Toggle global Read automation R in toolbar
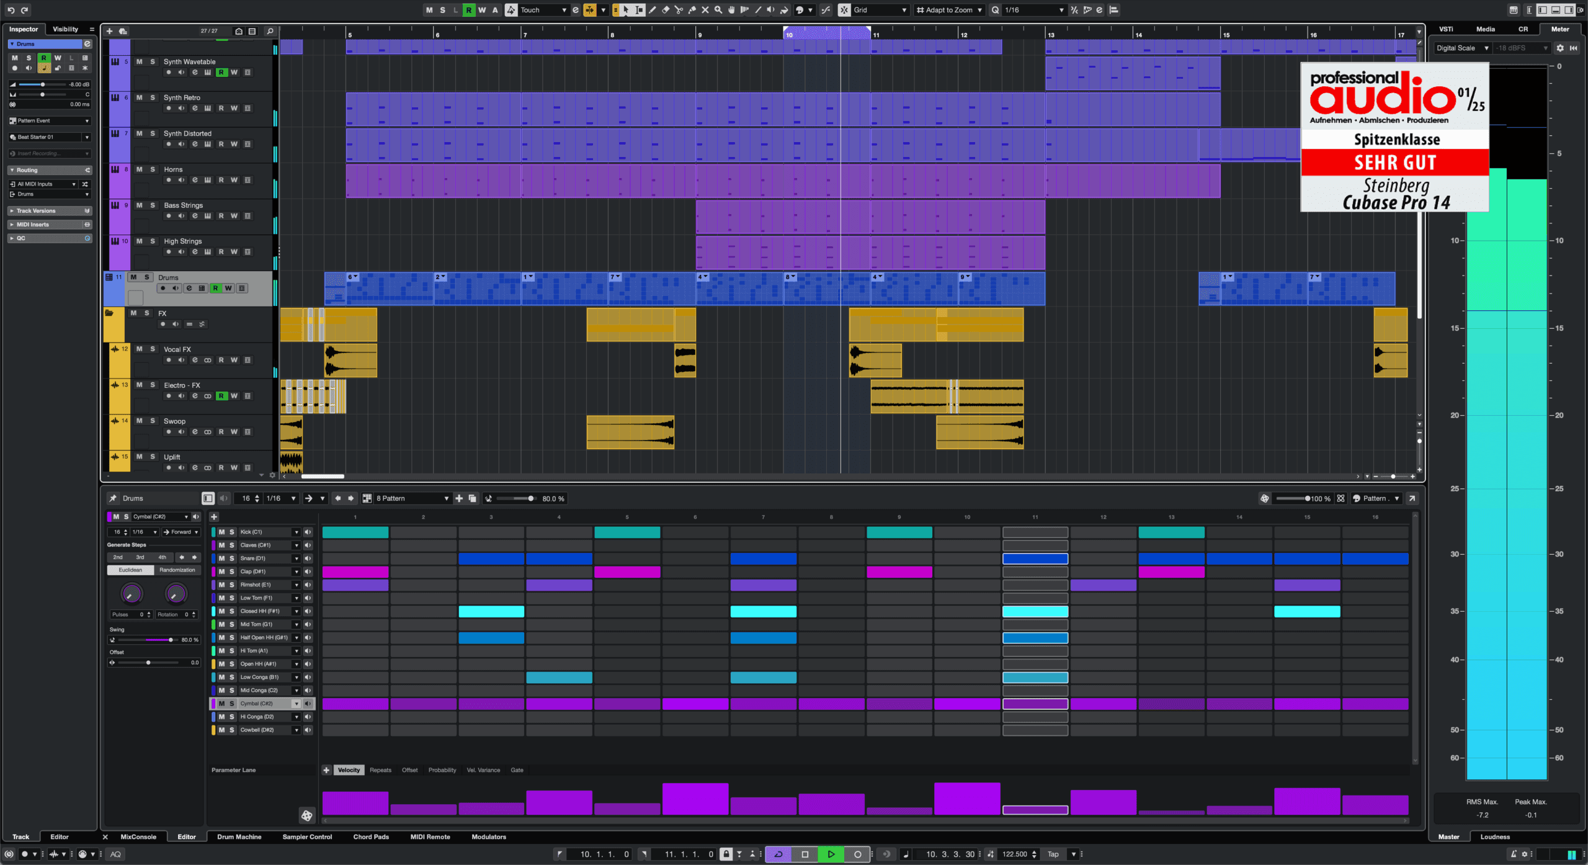 469,10
